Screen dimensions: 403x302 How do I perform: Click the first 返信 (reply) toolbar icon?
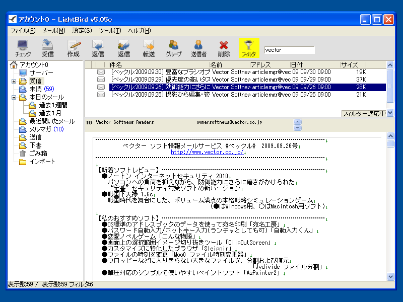(98, 48)
